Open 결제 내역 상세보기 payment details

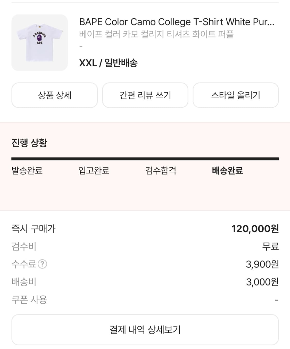click(x=145, y=330)
